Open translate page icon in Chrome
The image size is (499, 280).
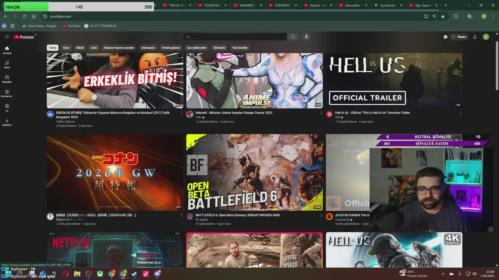coord(470,16)
